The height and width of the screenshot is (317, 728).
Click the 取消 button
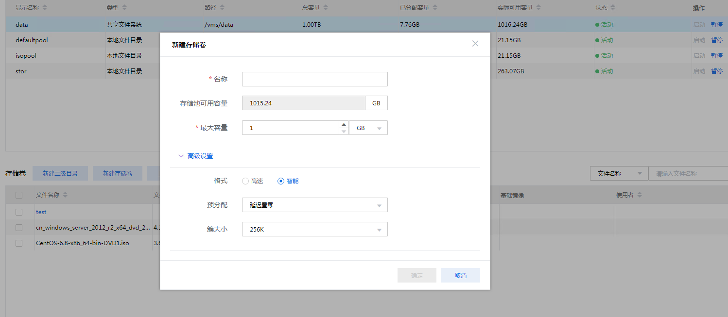(460, 275)
